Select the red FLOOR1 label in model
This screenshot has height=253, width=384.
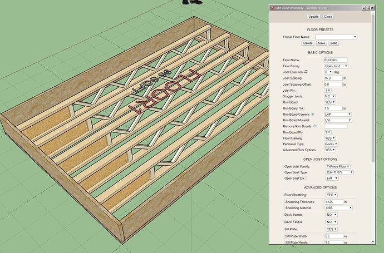point(165,92)
